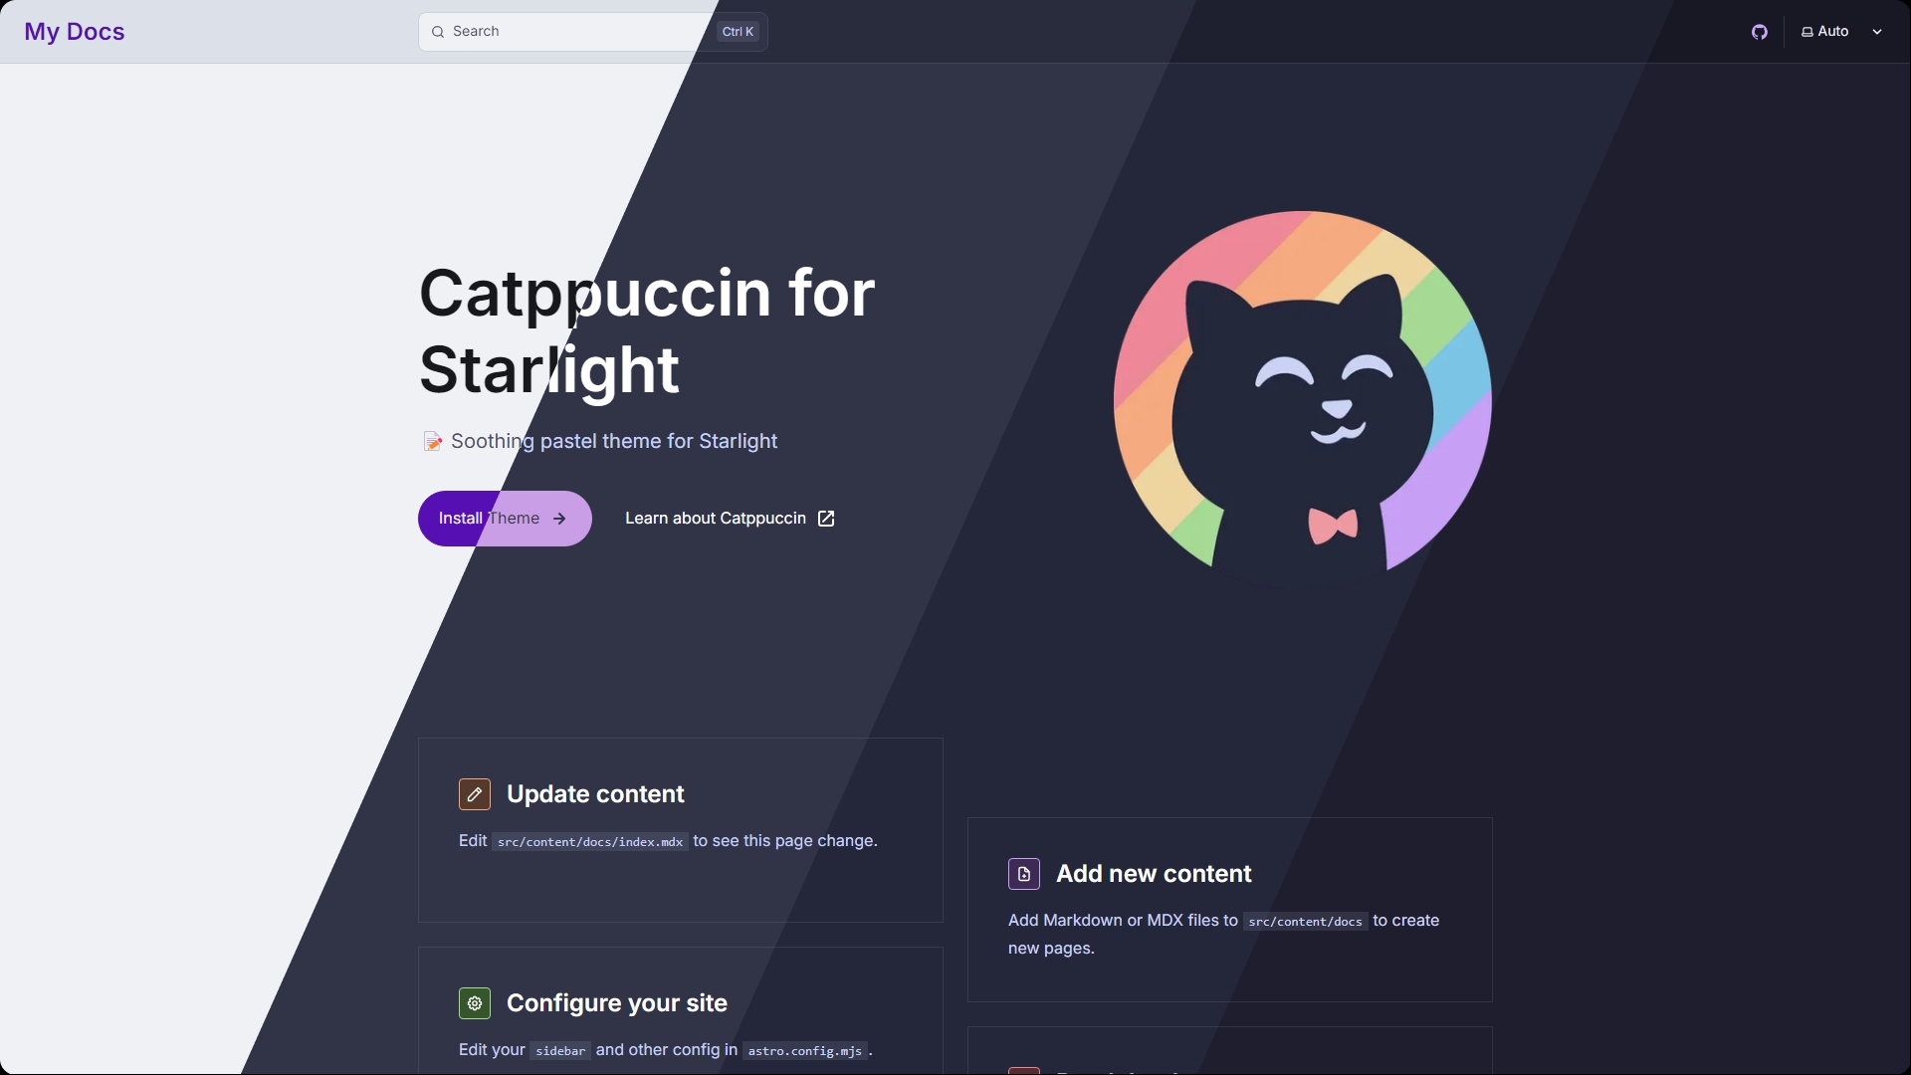Open the Auto theme selector dropdown
The height and width of the screenshot is (1075, 1911).
pyautogui.click(x=1842, y=32)
